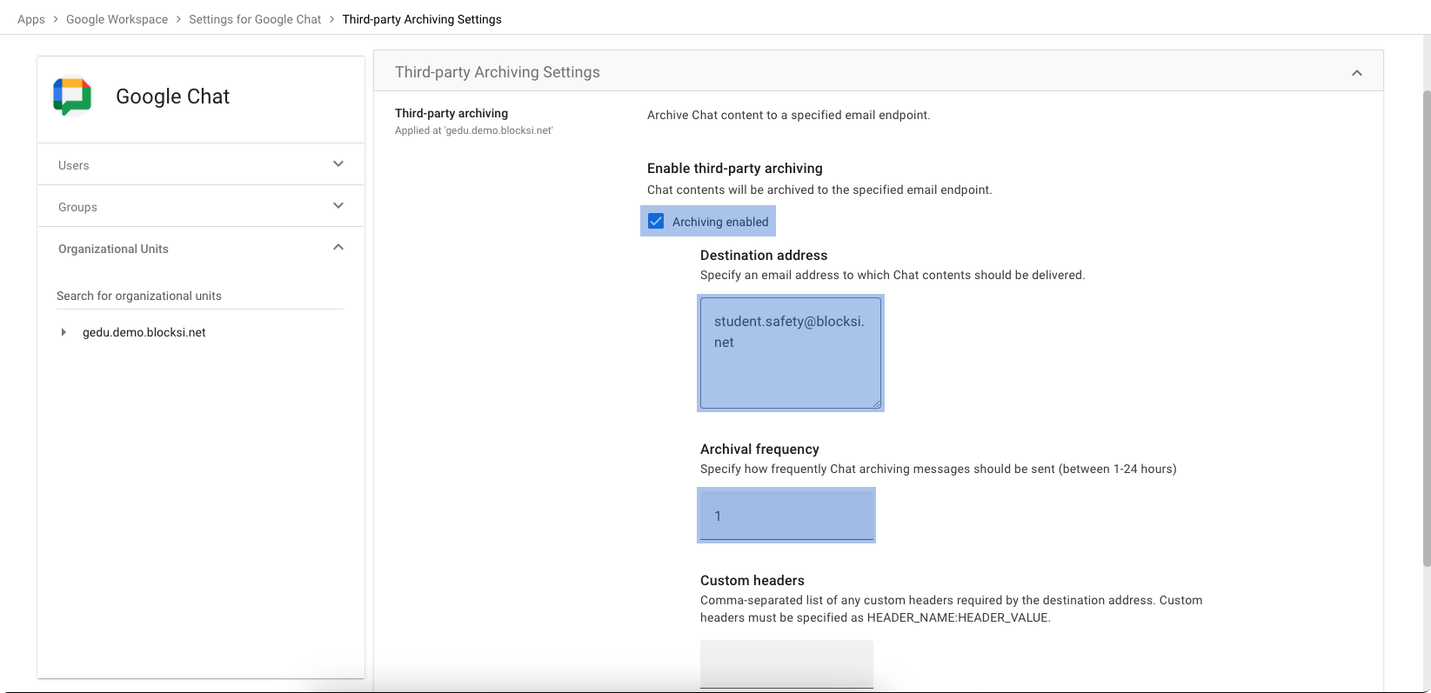The image size is (1431, 693).
Task: Click the "Archiving enabled" label text
Action: pos(720,222)
